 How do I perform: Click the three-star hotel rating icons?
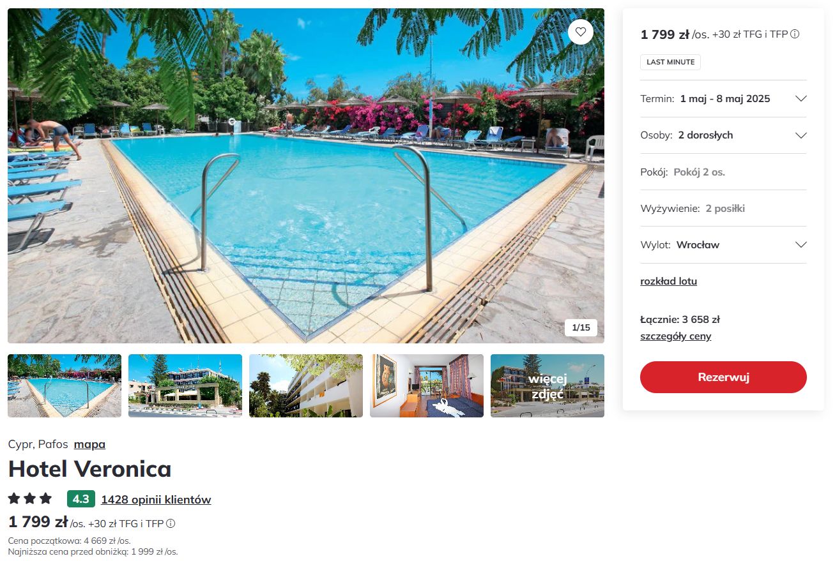click(x=30, y=499)
